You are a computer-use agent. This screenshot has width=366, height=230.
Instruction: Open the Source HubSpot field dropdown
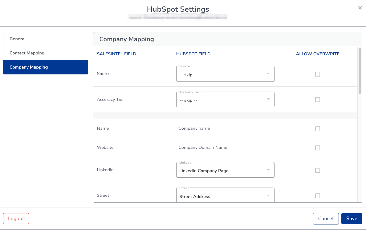[x=225, y=74]
